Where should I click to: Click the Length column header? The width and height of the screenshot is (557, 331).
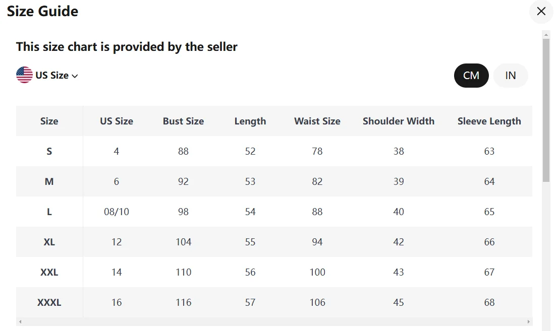pyautogui.click(x=250, y=121)
